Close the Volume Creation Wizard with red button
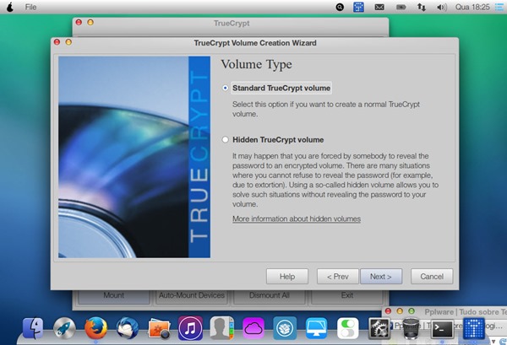The image size is (507, 345). tap(57, 42)
